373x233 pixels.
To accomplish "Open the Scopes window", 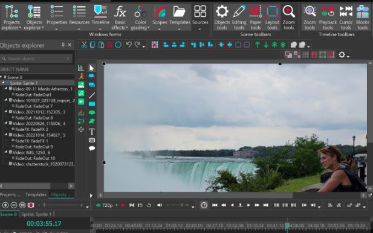I will [x=160, y=18].
